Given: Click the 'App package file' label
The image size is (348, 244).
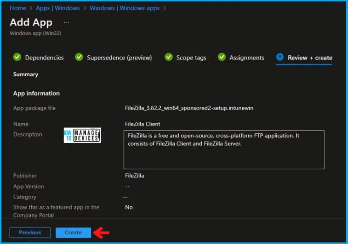Looking at the screenshot, I should click(x=34, y=108).
